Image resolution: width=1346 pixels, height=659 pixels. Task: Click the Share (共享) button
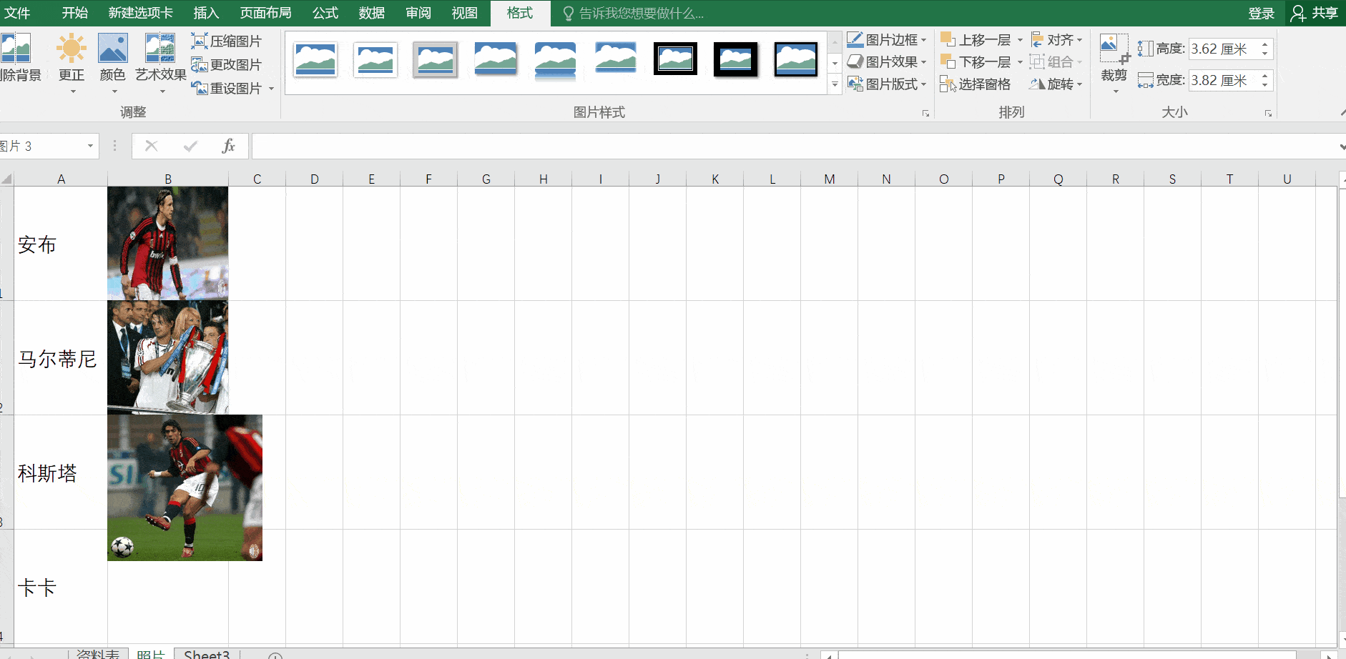[1315, 13]
